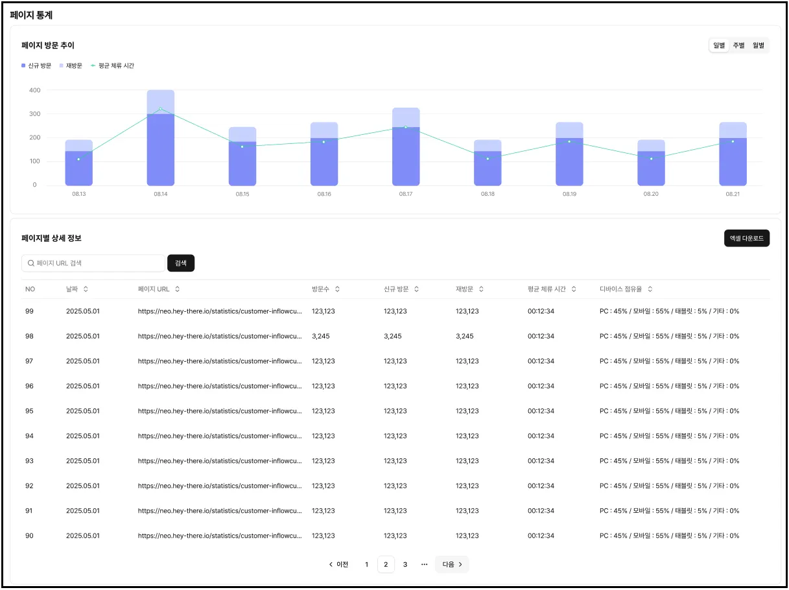Focus the 페이지 URL 검색 input field
This screenshot has height=590, width=789.
point(93,263)
